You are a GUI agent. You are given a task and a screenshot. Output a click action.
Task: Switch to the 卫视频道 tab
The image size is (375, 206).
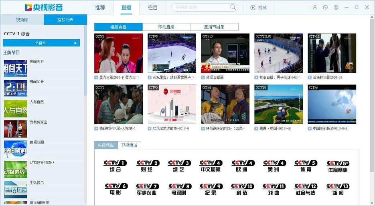[x=129, y=145]
